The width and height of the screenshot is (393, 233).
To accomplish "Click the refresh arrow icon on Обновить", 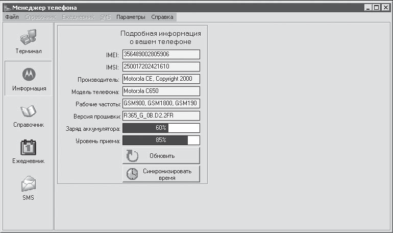I will (x=132, y=156).
